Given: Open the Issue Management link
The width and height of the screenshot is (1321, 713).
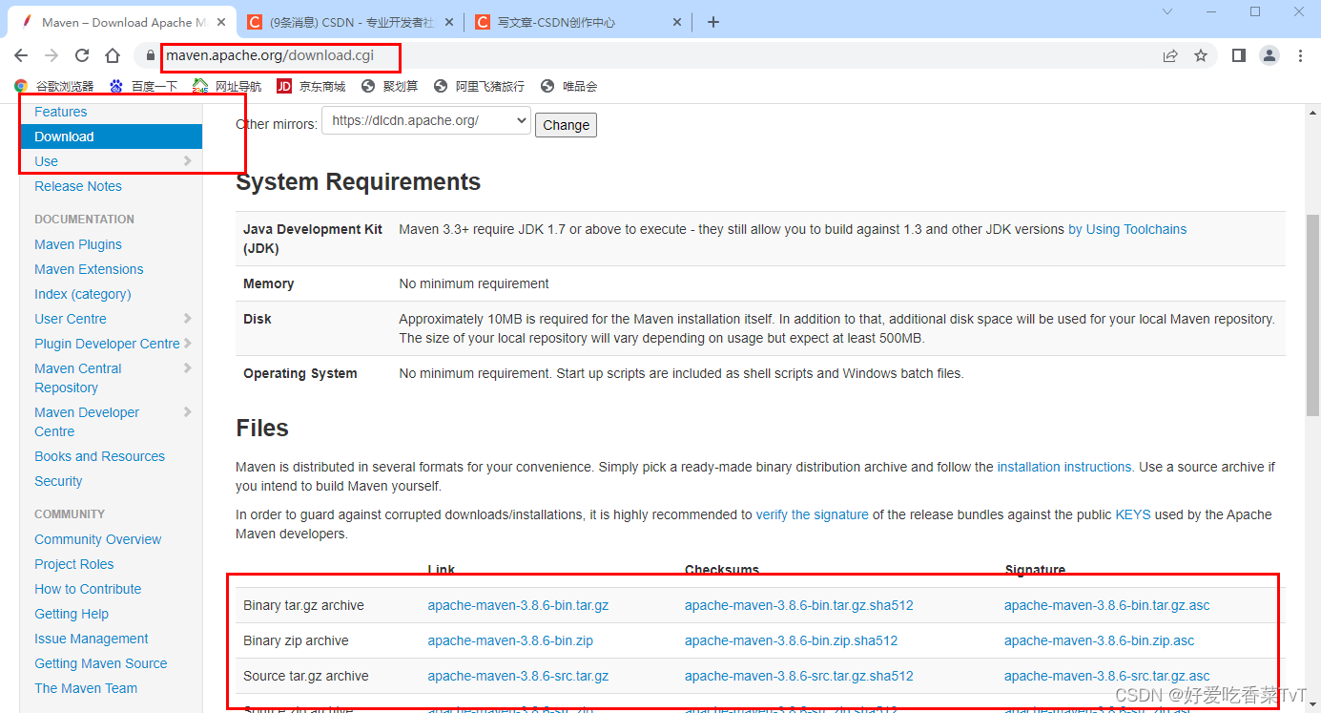Looking at the screenshot, I should (x=92, y=639).
